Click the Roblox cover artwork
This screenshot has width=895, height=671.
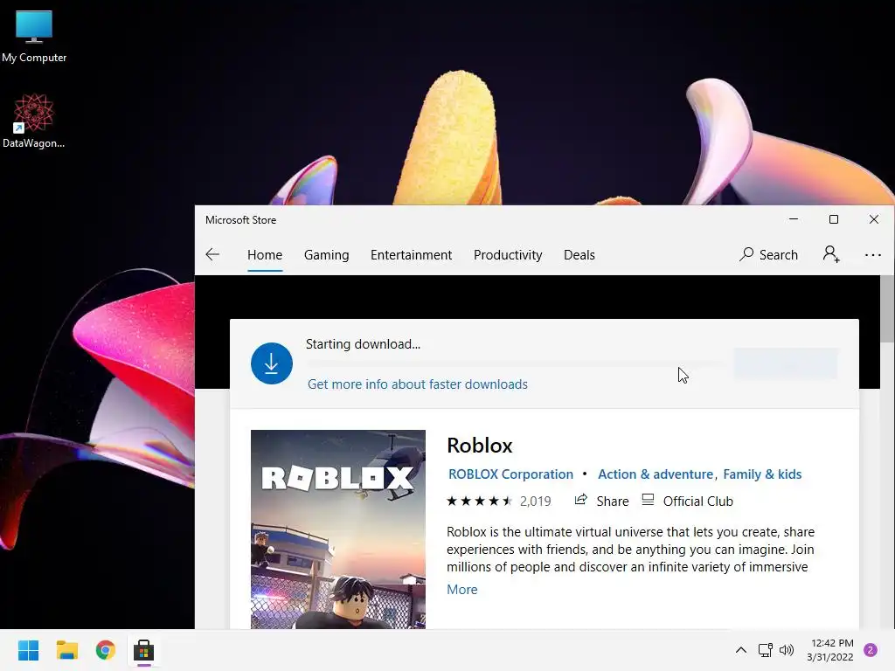(338, 529)
